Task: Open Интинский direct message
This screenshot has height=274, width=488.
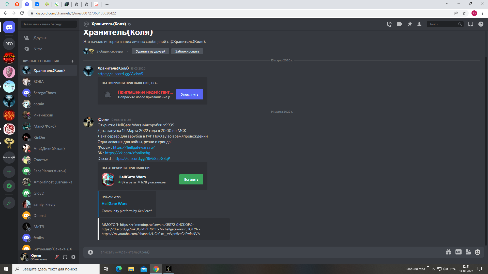Action: pos(49,115)
